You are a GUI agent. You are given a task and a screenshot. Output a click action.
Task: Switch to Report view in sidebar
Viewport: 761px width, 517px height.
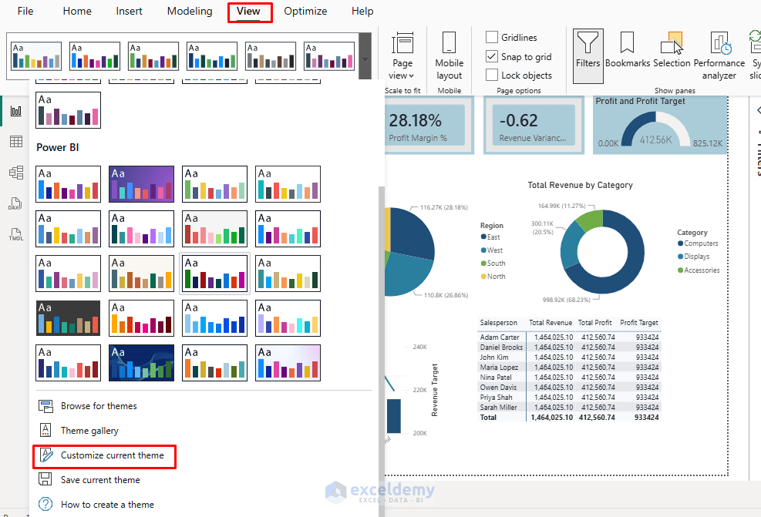click(16, 111)
